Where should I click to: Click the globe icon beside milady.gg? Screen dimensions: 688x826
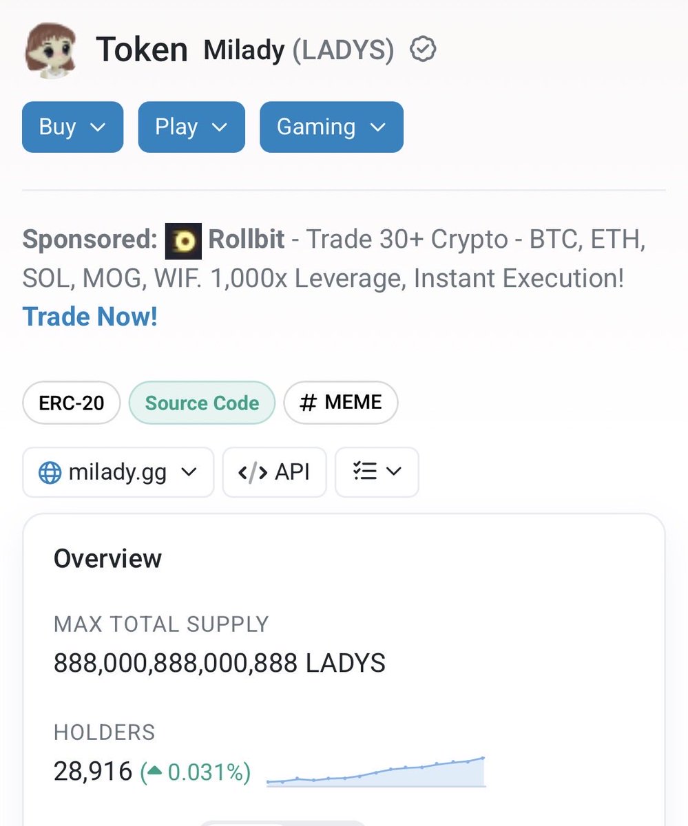50,473
